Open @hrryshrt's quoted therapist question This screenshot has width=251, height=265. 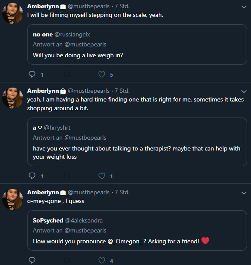[x=137, y=142]
